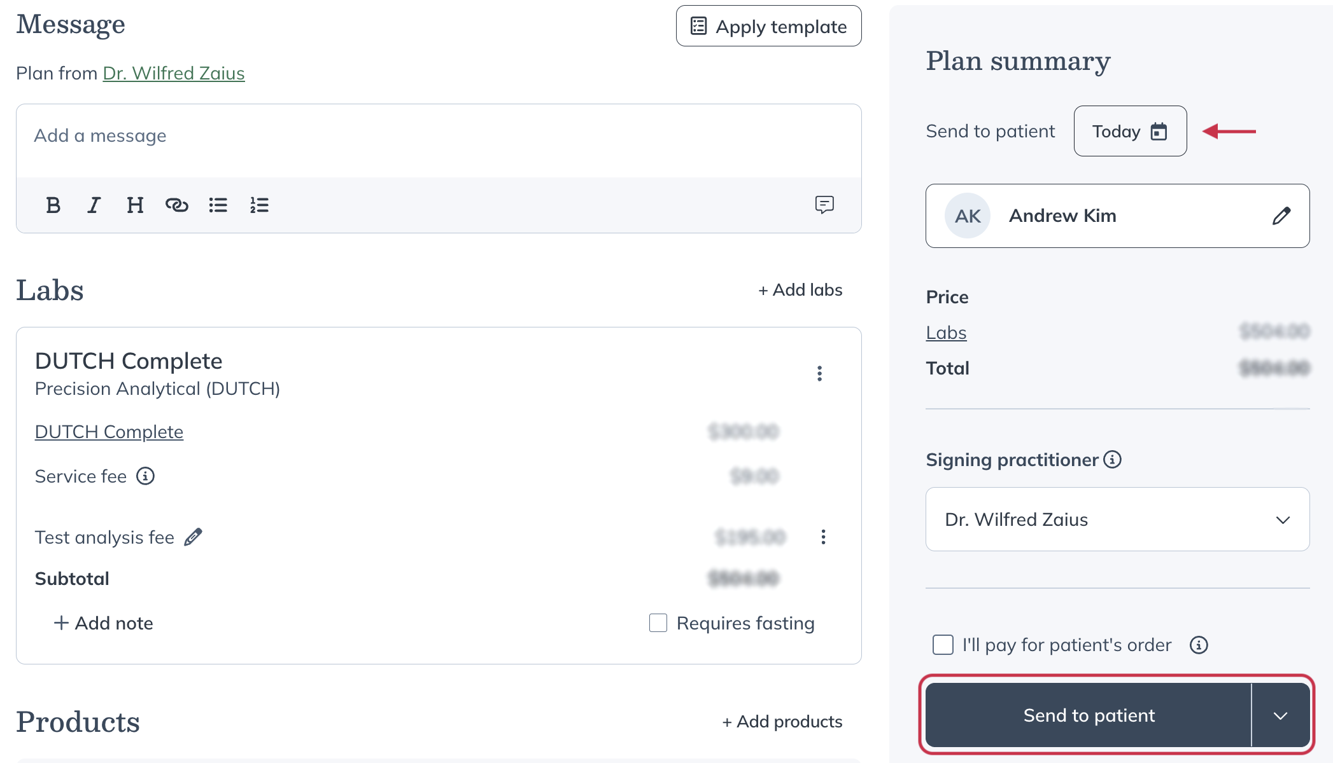Click the Add a message text field
The height and width of the screenshot is (763, 1333).
pyautogui.click(x=439, y=141)
